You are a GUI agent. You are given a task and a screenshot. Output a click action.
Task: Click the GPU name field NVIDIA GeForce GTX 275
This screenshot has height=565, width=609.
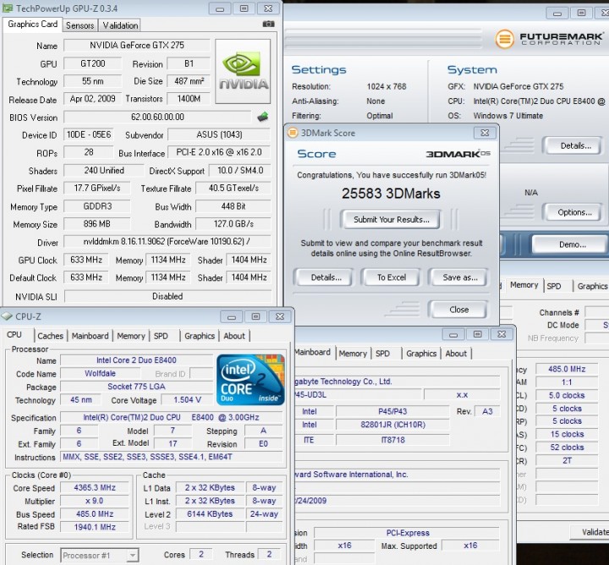tap(137, 45)
